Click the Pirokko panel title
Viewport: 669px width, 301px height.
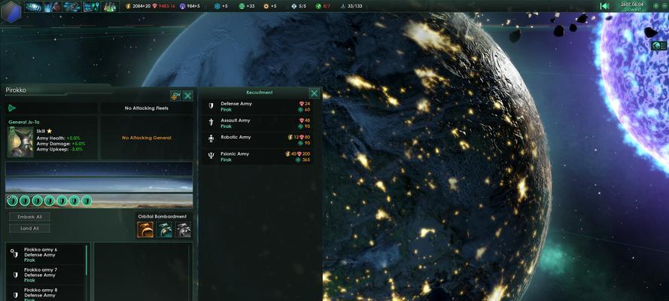tap(16, 90)
